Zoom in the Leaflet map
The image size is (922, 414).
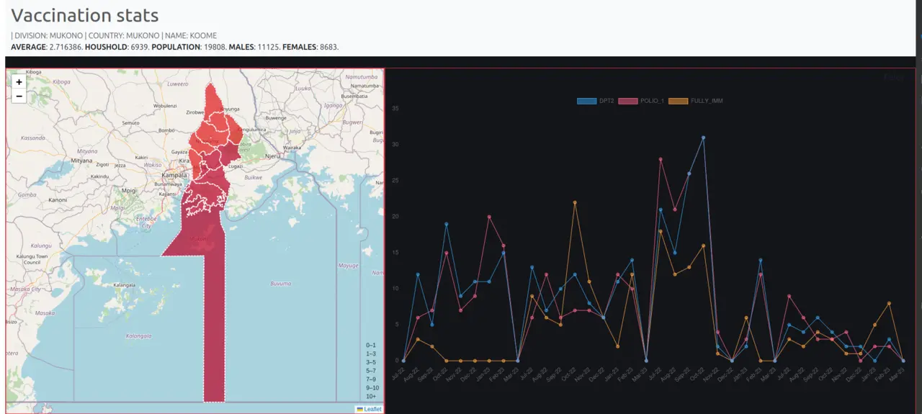pyautogui.click(x=19, y=82)
